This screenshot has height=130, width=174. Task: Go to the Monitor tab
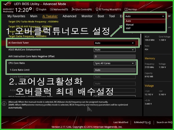pyautogui.click(x=87, y=16)
